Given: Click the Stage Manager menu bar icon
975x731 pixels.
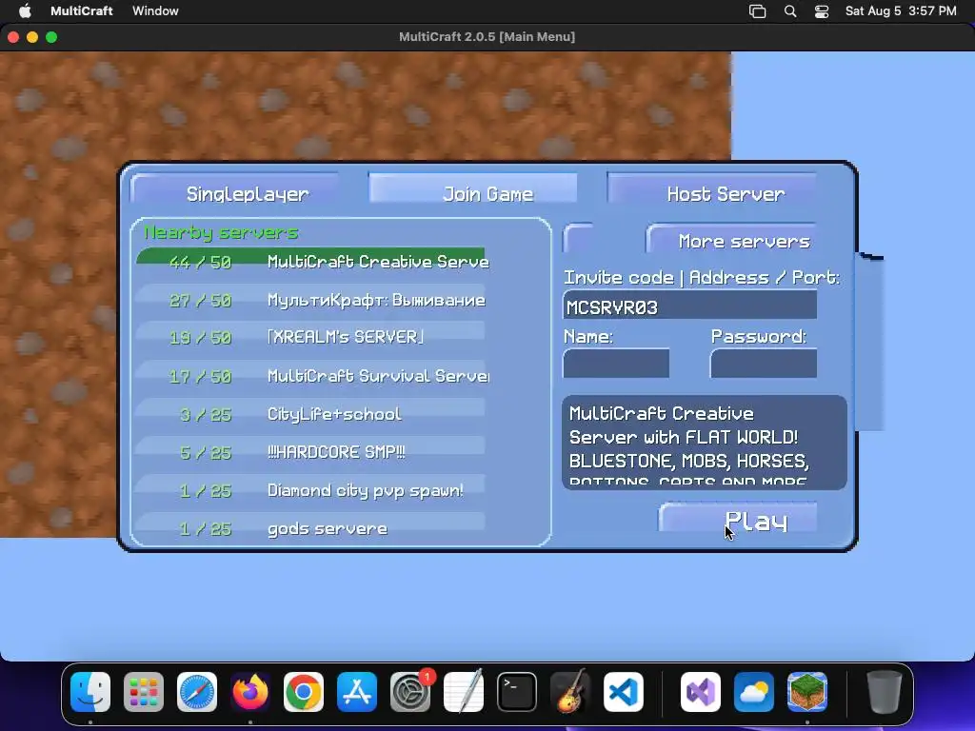Looking at the screenshot, I should click(x=757, y=11).
